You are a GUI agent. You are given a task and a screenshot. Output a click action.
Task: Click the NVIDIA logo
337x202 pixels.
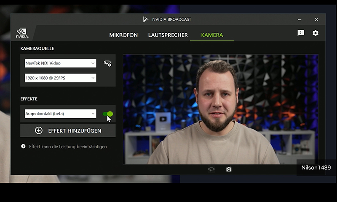22,33
